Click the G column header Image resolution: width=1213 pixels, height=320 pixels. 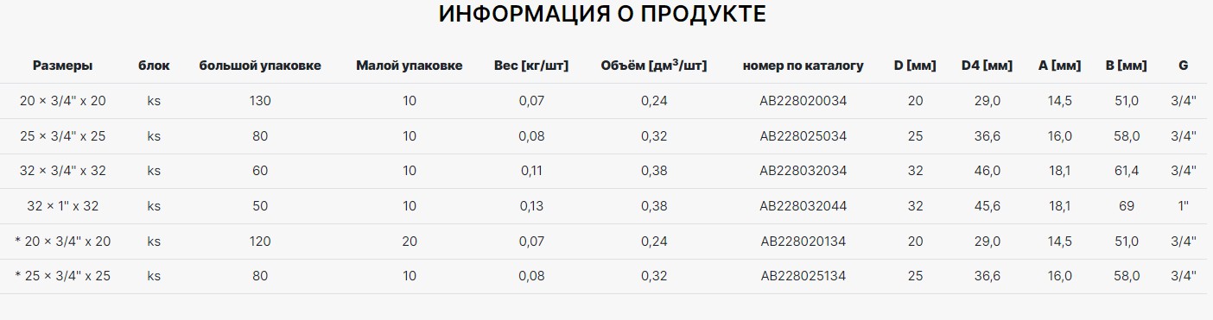[1183, 66]
